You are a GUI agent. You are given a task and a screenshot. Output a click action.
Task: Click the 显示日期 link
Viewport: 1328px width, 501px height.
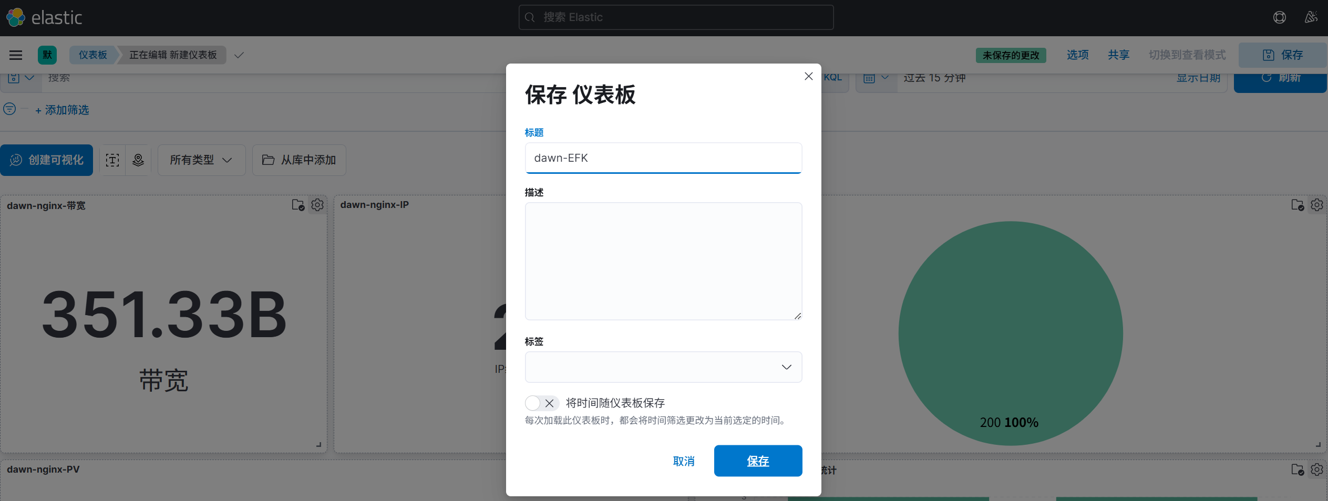1198,78
